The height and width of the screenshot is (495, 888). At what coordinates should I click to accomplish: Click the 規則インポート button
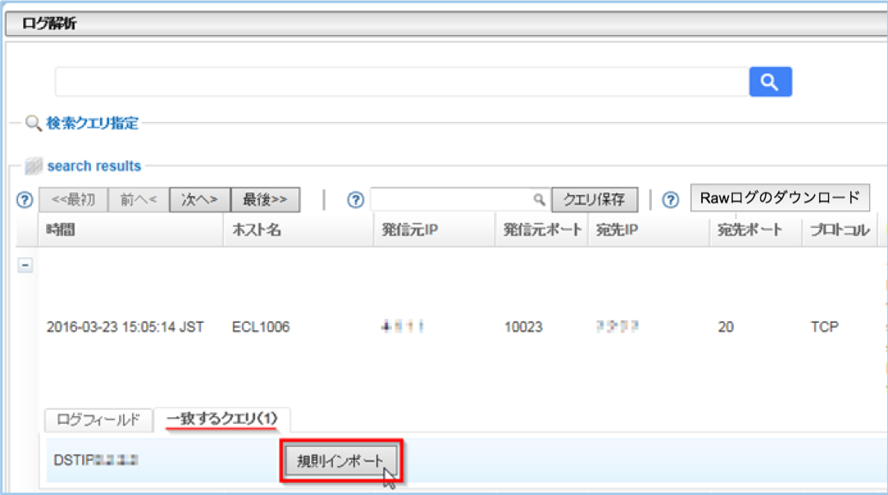coord(341,461)
